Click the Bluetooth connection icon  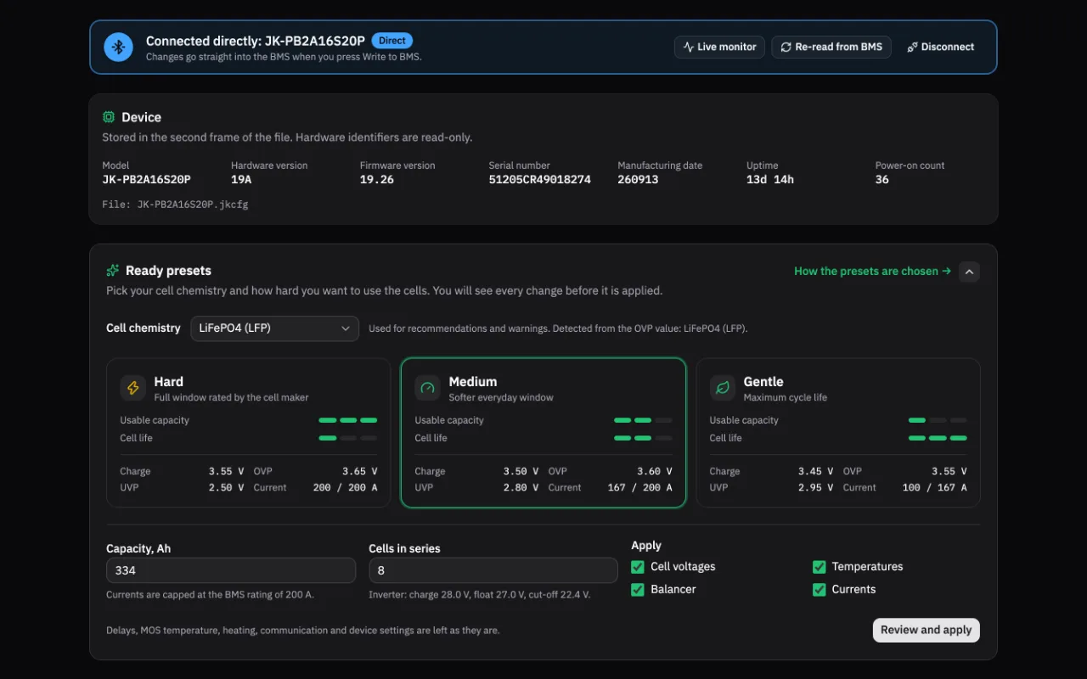[x=119, y=47]
